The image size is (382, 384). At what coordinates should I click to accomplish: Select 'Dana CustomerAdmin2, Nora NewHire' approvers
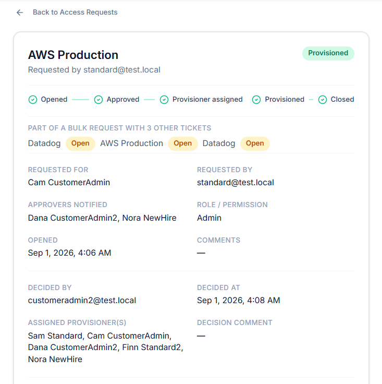tap(102, 218)
